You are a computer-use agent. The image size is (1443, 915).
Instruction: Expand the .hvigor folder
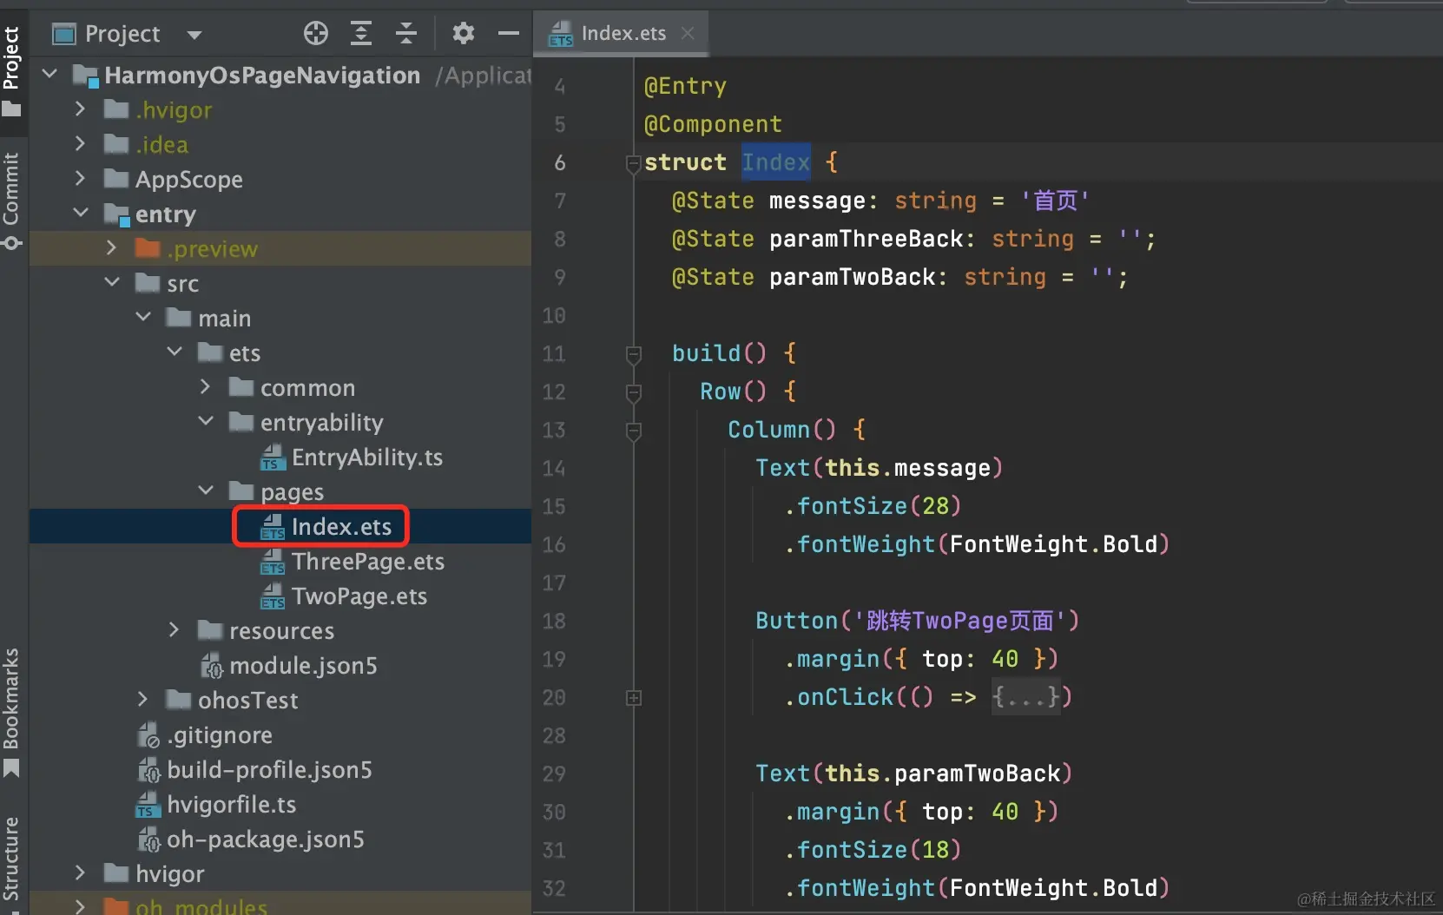[81, 109]
